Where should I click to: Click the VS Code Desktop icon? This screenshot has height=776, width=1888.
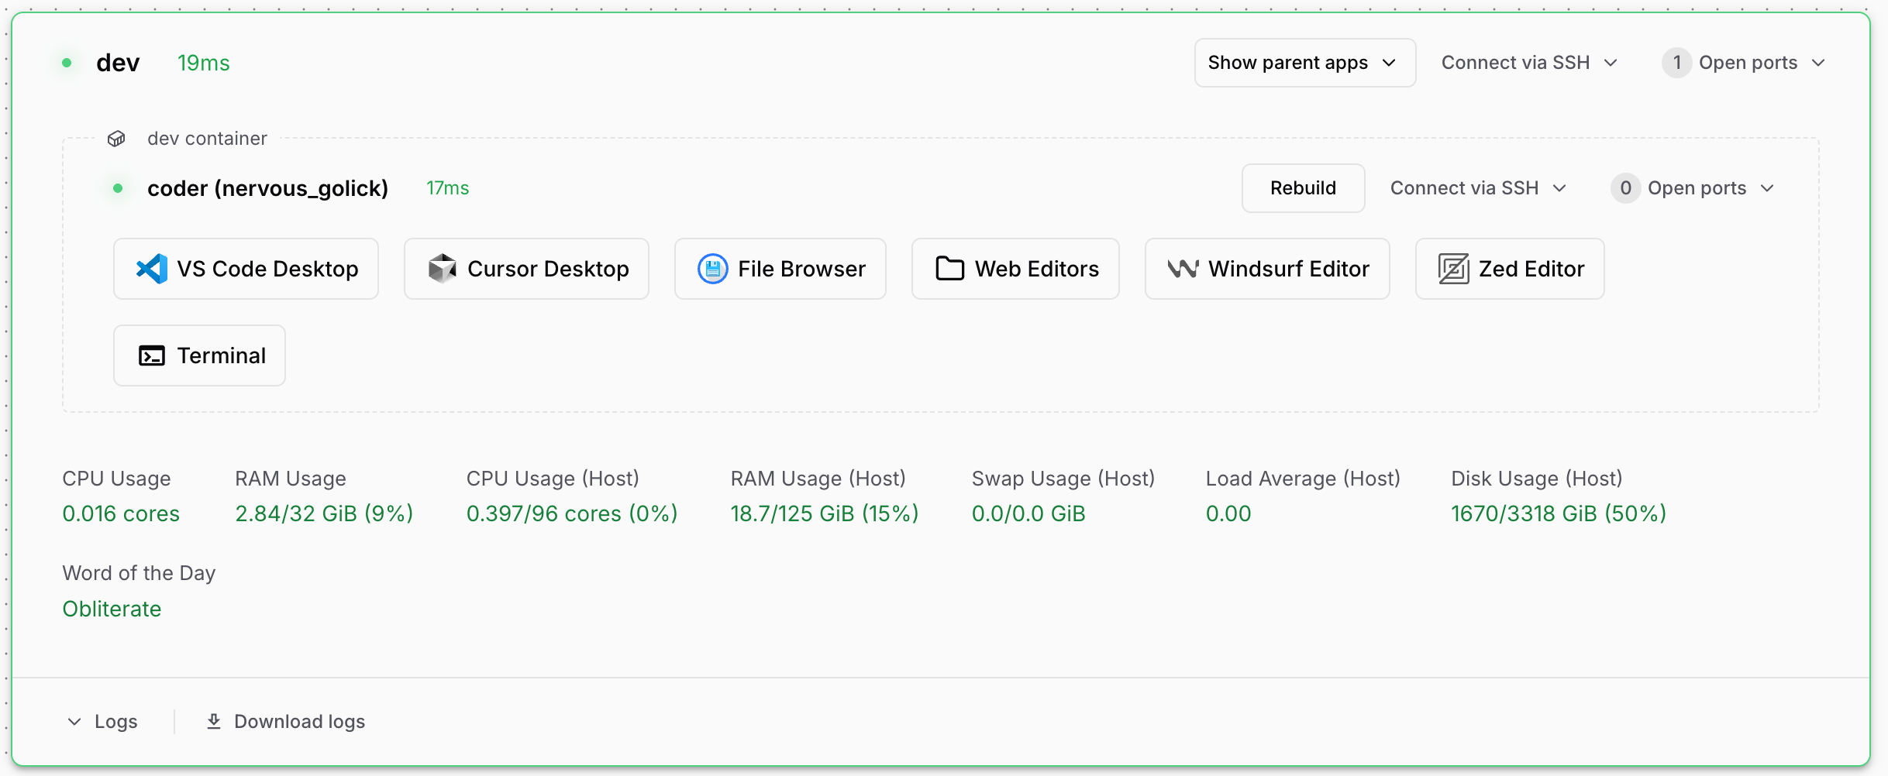(x=152, y=269)
